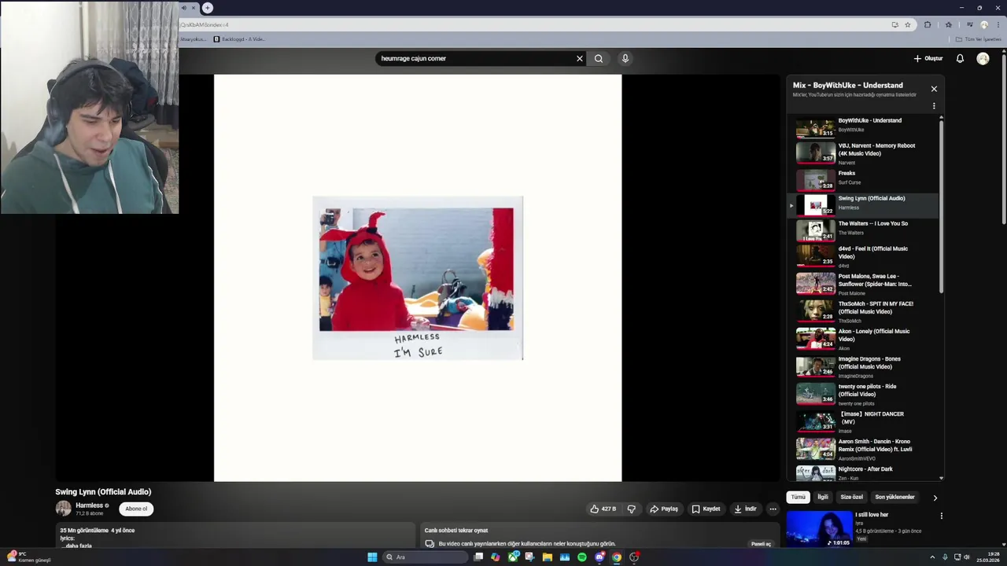Like the Swing Lynn video
Image resolution: width=1007 pixels, height=566 pixels.
[603, 509]
